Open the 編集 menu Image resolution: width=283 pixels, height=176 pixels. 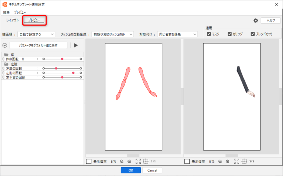pos(7,12)
